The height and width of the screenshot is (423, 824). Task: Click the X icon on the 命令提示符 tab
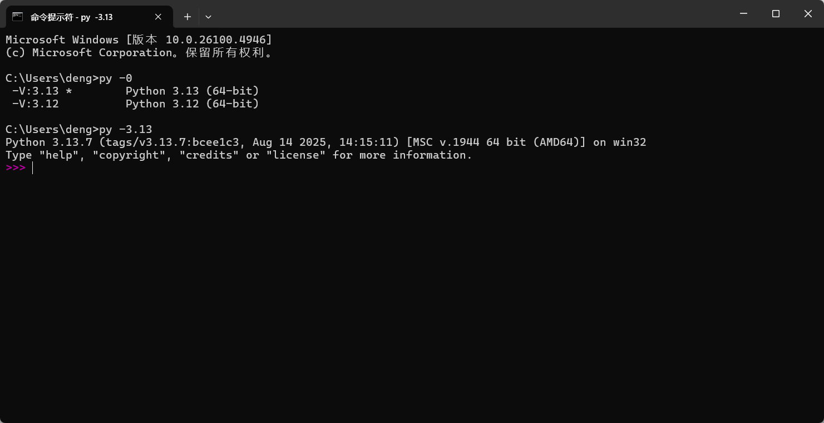(x=157, y=17)
